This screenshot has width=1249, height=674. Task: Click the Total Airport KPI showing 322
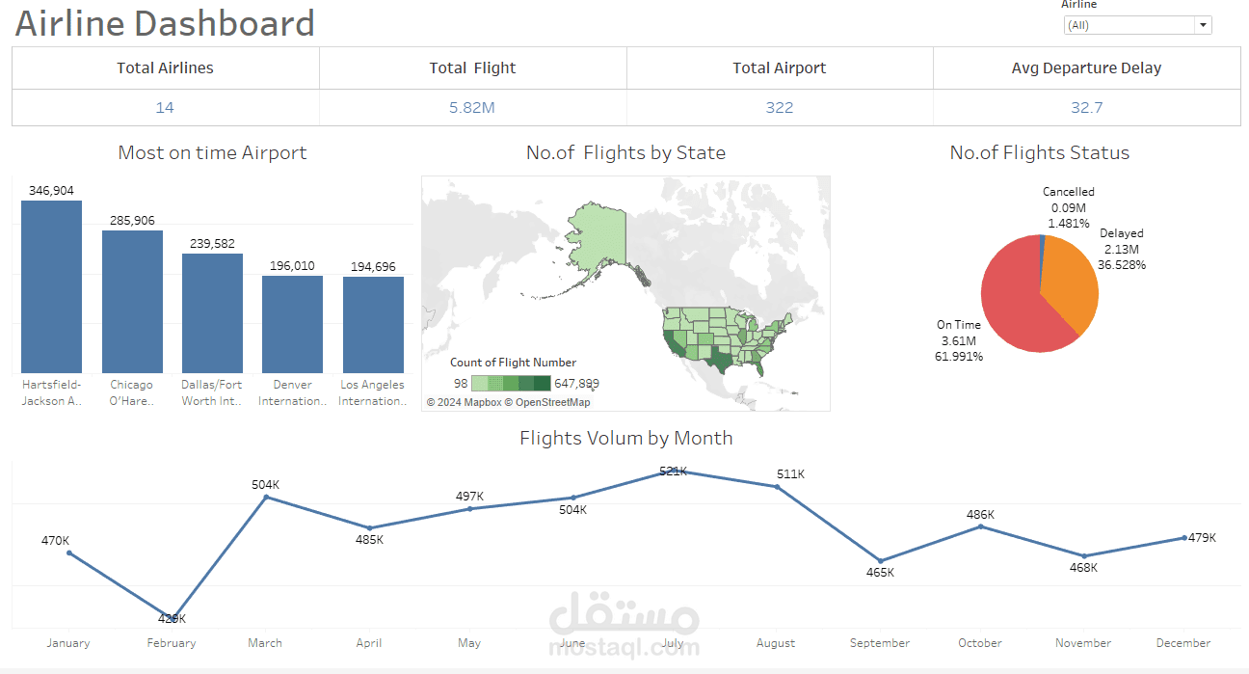pyautogui.click(x=780, y=107)
